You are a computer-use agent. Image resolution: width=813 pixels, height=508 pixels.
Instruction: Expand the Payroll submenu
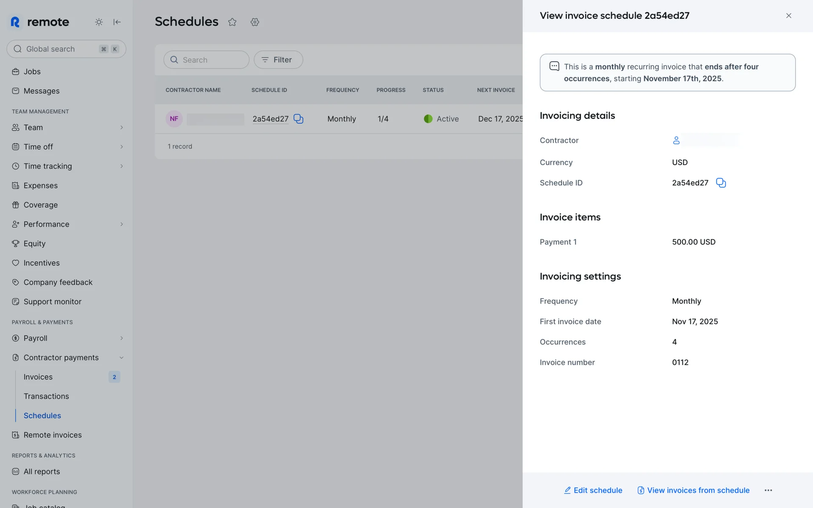point(122,338)
